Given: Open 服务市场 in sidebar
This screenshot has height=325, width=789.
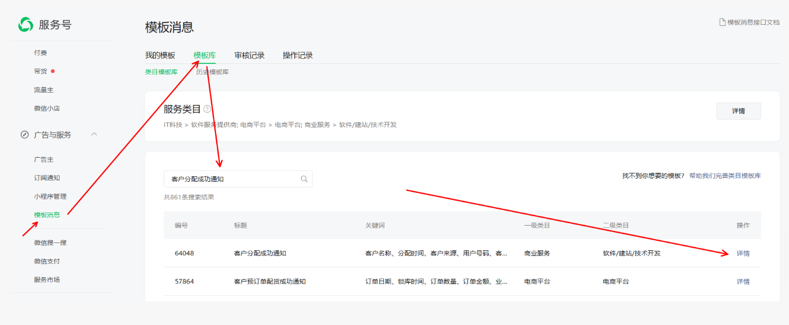Looking at the screenshot, I should coord(47,280).
